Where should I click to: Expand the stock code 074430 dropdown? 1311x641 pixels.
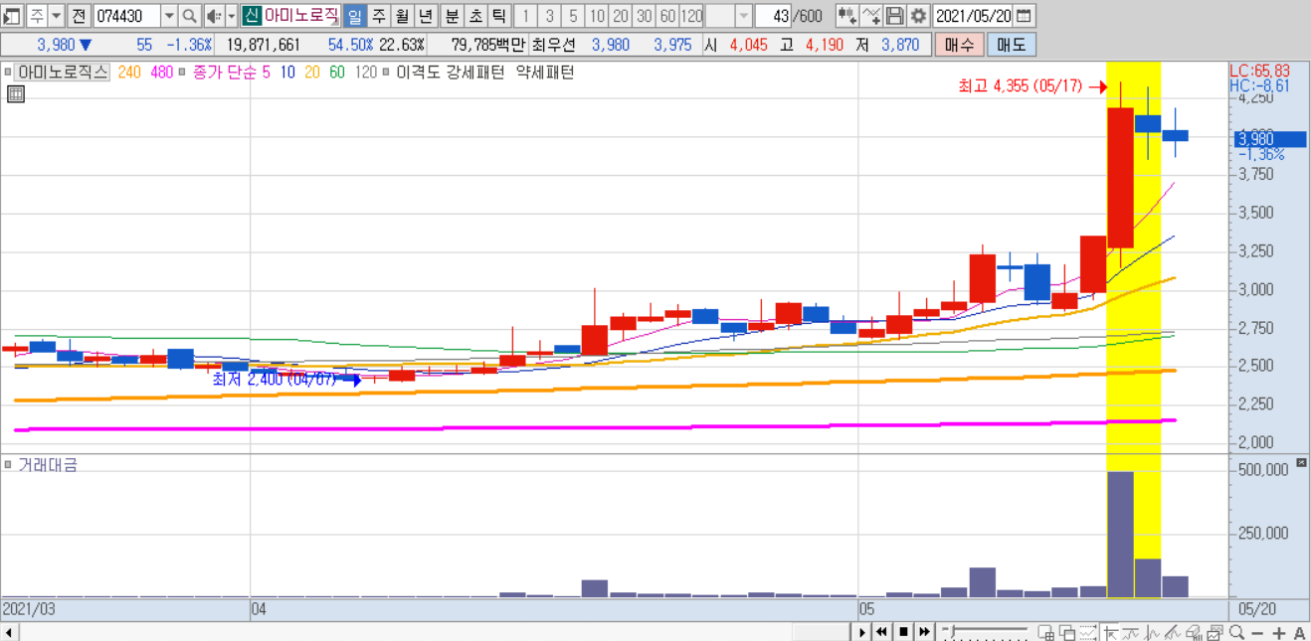click(168, 16)
